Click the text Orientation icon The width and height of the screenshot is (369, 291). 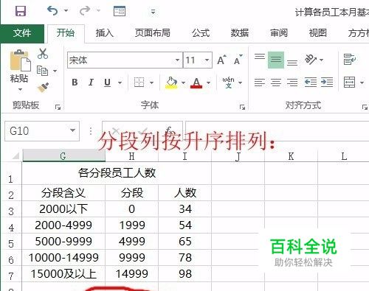[x=311, y=60]
